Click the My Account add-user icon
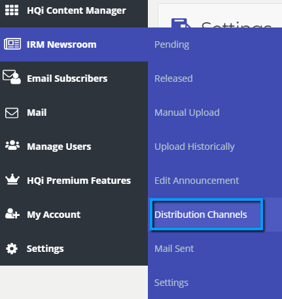The width and height of the screenshot is (282, 299). pos(12,214)
